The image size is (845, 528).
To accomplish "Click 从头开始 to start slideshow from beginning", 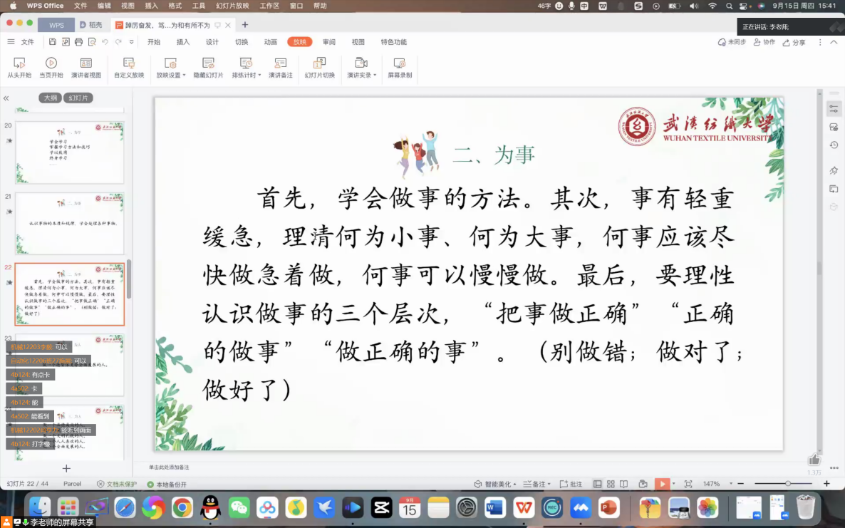I will (19, 67).
